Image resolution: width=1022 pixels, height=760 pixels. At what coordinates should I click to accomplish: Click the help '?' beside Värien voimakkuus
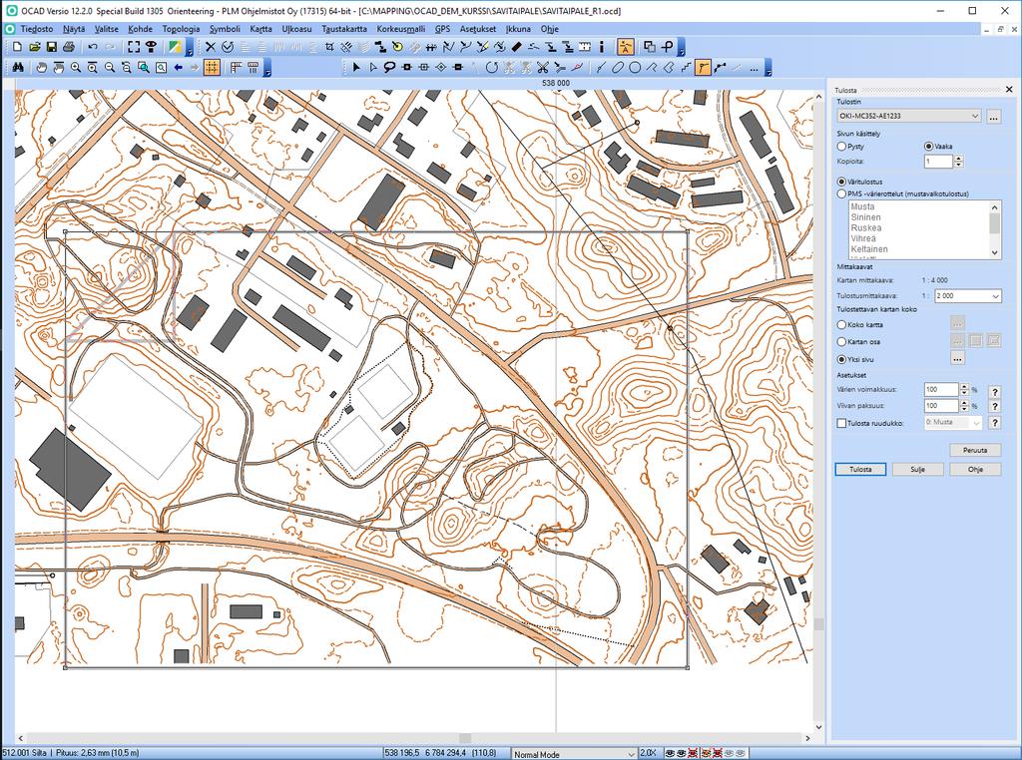point(995,391)
